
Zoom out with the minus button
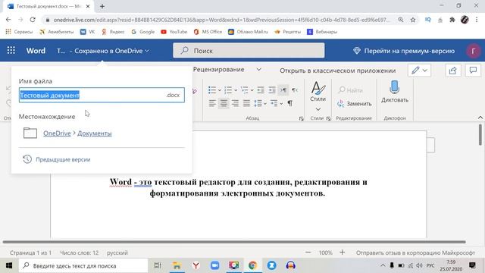tap(308, 253)
